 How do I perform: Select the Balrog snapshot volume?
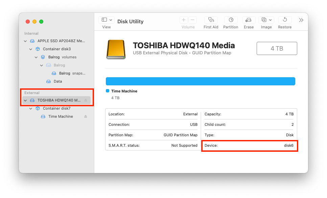pyautogui.click(x=72, y=73)
